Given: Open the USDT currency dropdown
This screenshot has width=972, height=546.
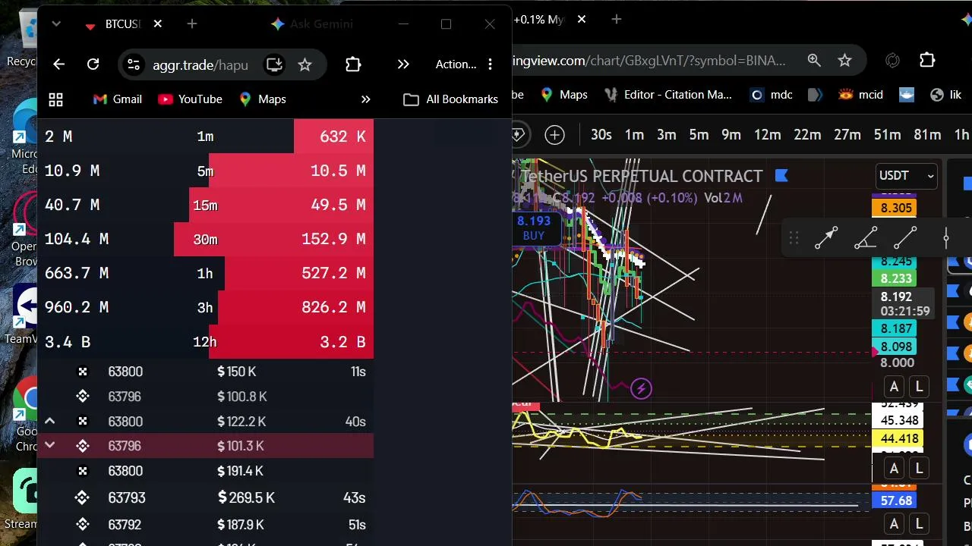Looking at the screenshot, I should click(906, 176).
